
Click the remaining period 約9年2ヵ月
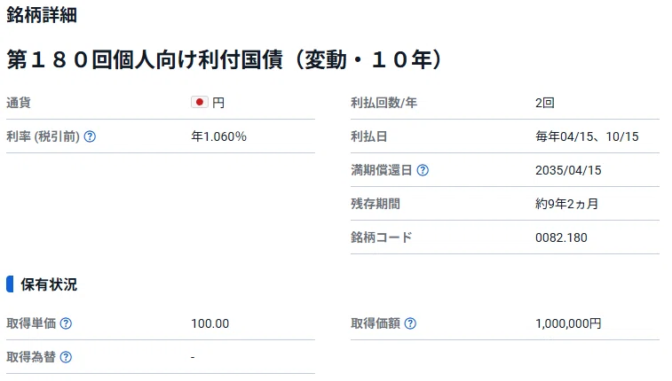tap(566, 204)
